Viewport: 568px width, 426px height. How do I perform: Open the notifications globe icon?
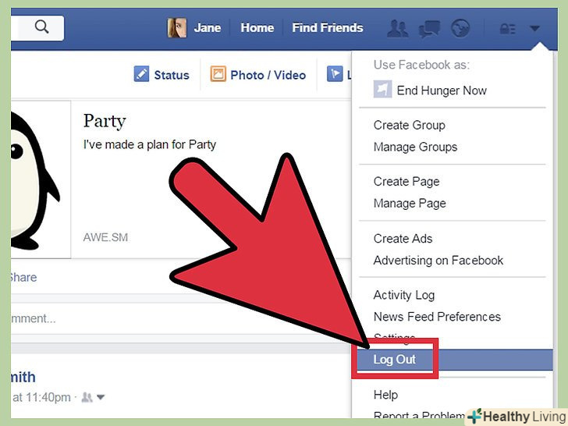click(460, 28)
